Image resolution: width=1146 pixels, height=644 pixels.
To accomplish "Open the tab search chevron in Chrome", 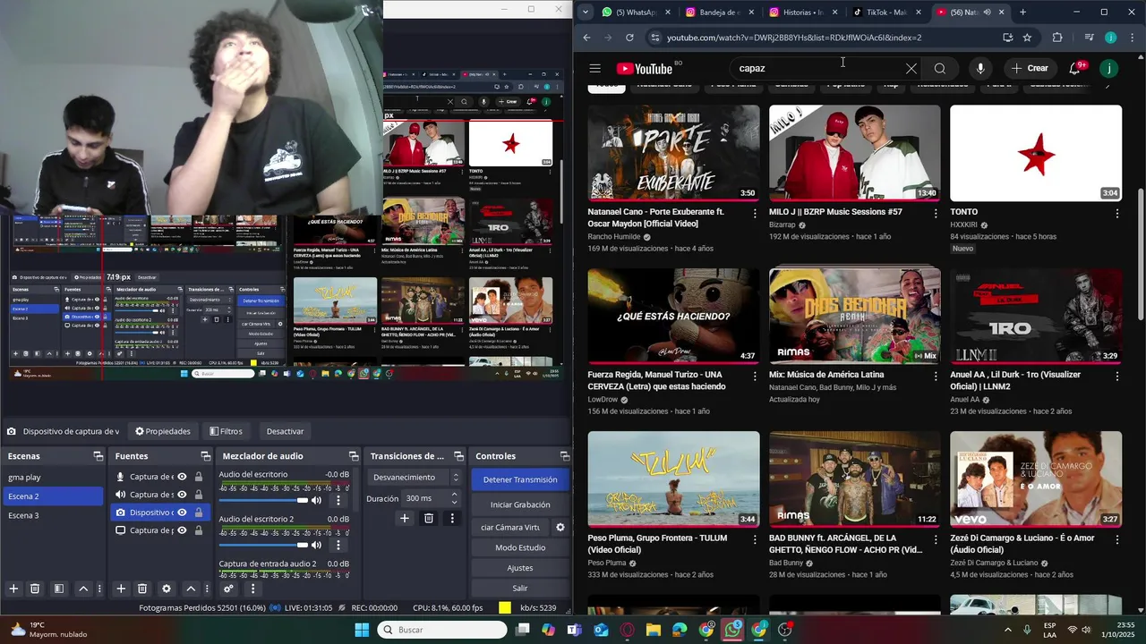I will click(x=585, y=13).
